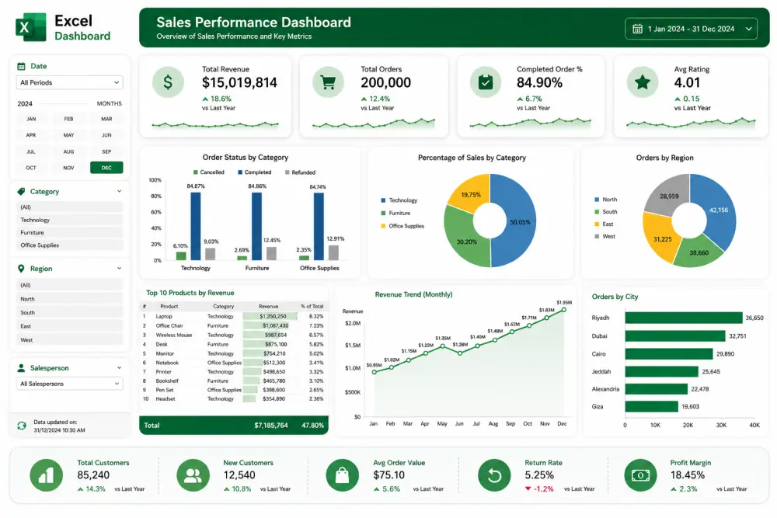Open the All Periods dropdown

pyautogui.click(x=69, y=82)
